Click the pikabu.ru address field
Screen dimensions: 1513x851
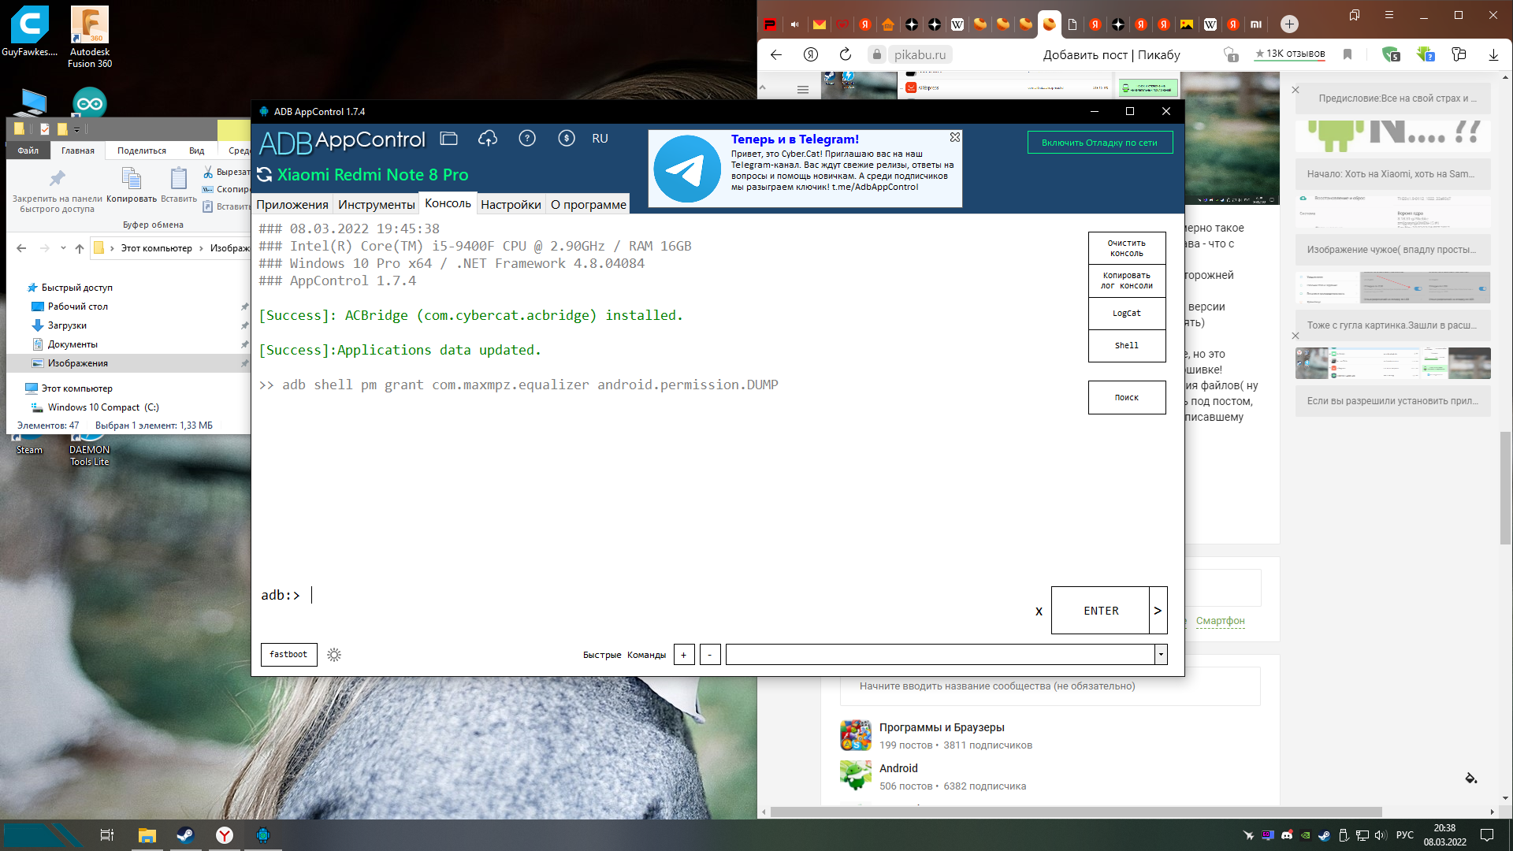tap(920, 54)
